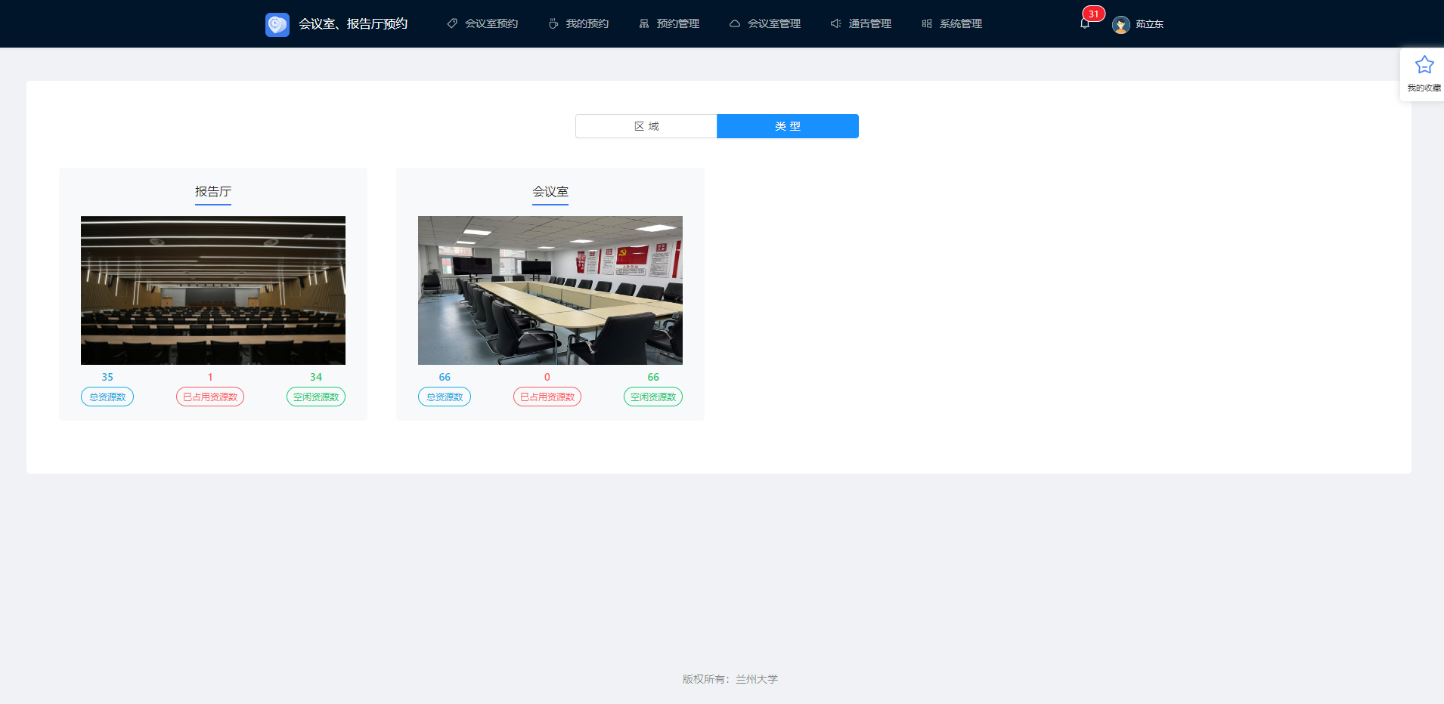Click the cup icon beside 我的预约
Image resolution: width=1444 pixels, height=704 pixels.
click(553, 24)
